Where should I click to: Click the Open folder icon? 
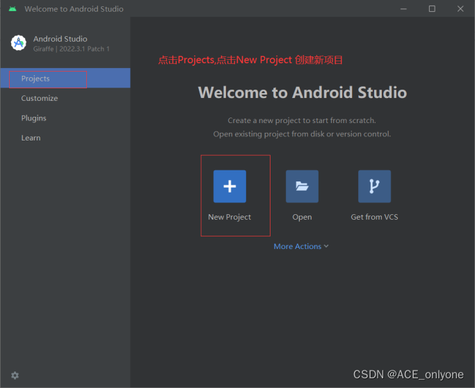(302, 186)
